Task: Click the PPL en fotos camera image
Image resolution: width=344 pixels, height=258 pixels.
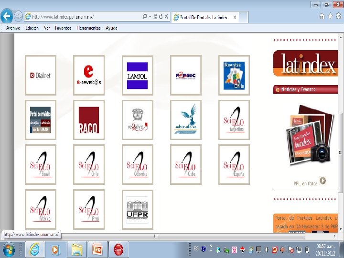Action: pyautogui.click(x=310, y=135)
